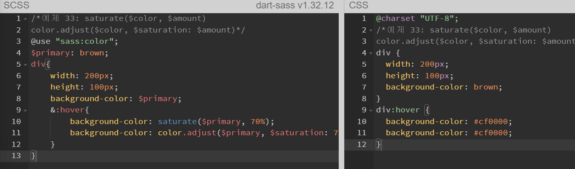Click the SCSS panel header label
The height and width of the screenshot is (169, 575).
[16, 6]
